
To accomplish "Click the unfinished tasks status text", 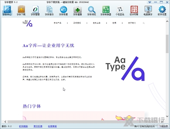I will tap(144, 126).
